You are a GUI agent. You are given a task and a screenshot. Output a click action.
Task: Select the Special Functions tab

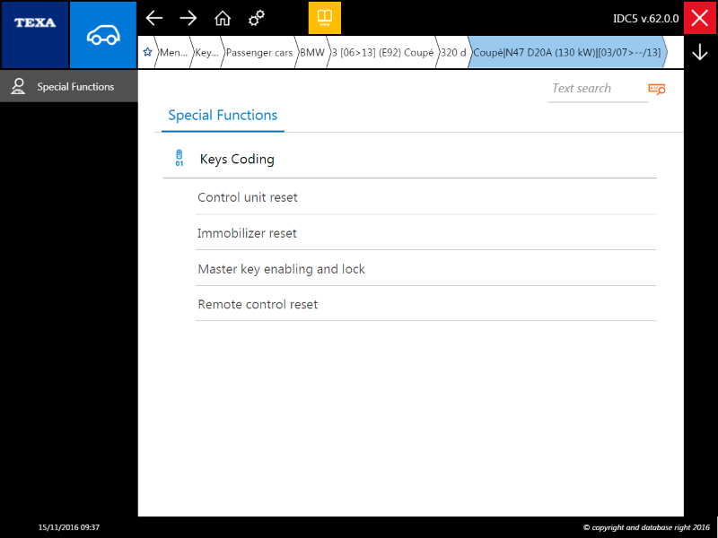(x=223, y=116)
